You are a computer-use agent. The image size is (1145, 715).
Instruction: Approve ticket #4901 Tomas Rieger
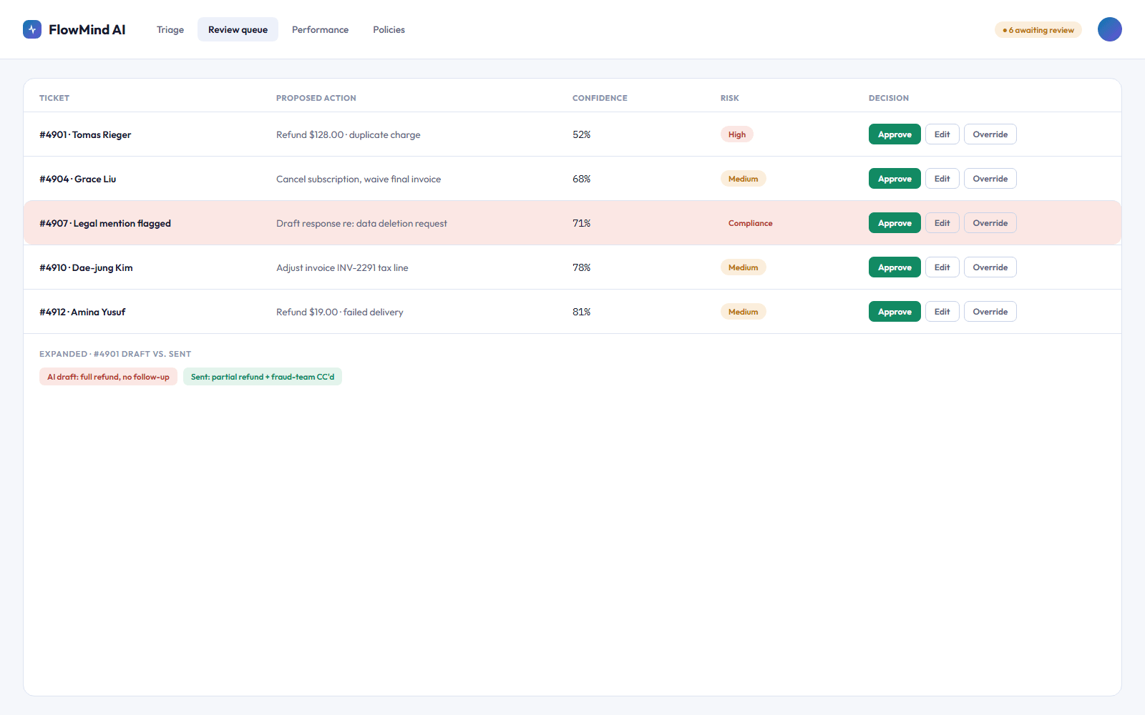895,134
